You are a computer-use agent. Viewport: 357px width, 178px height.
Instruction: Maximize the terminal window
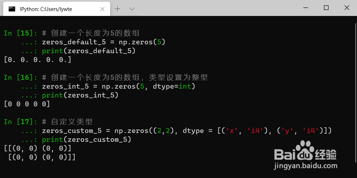326,8
